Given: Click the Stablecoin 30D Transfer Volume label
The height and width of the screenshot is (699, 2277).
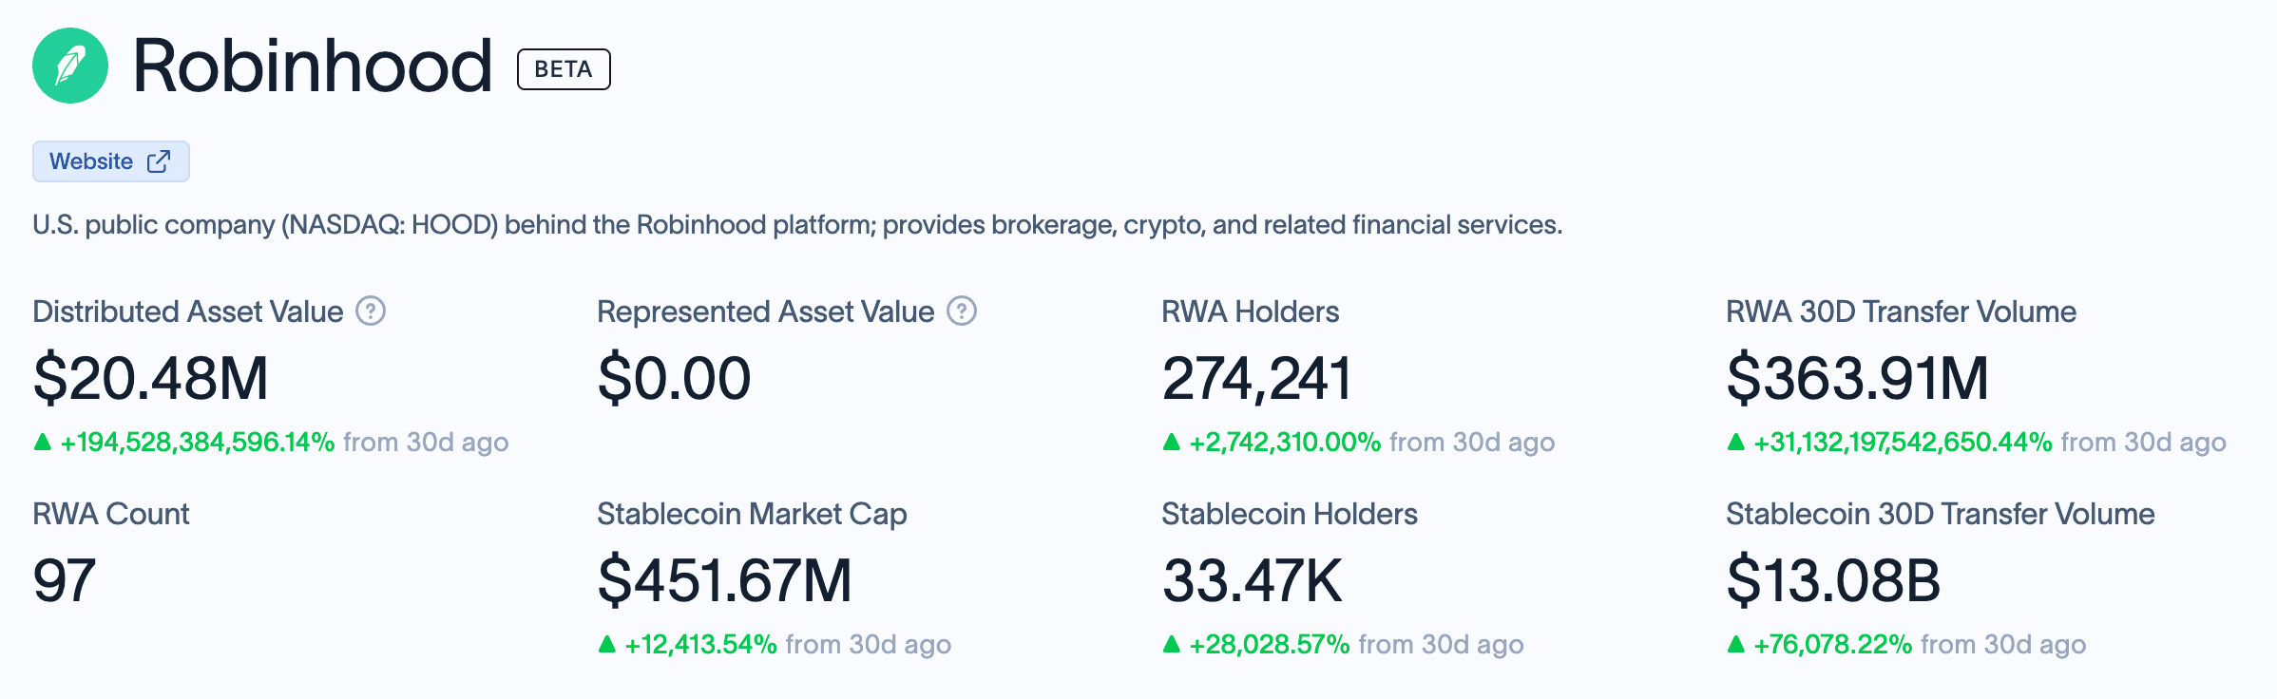Looking at the screenshot, I should click(1941, 514).
